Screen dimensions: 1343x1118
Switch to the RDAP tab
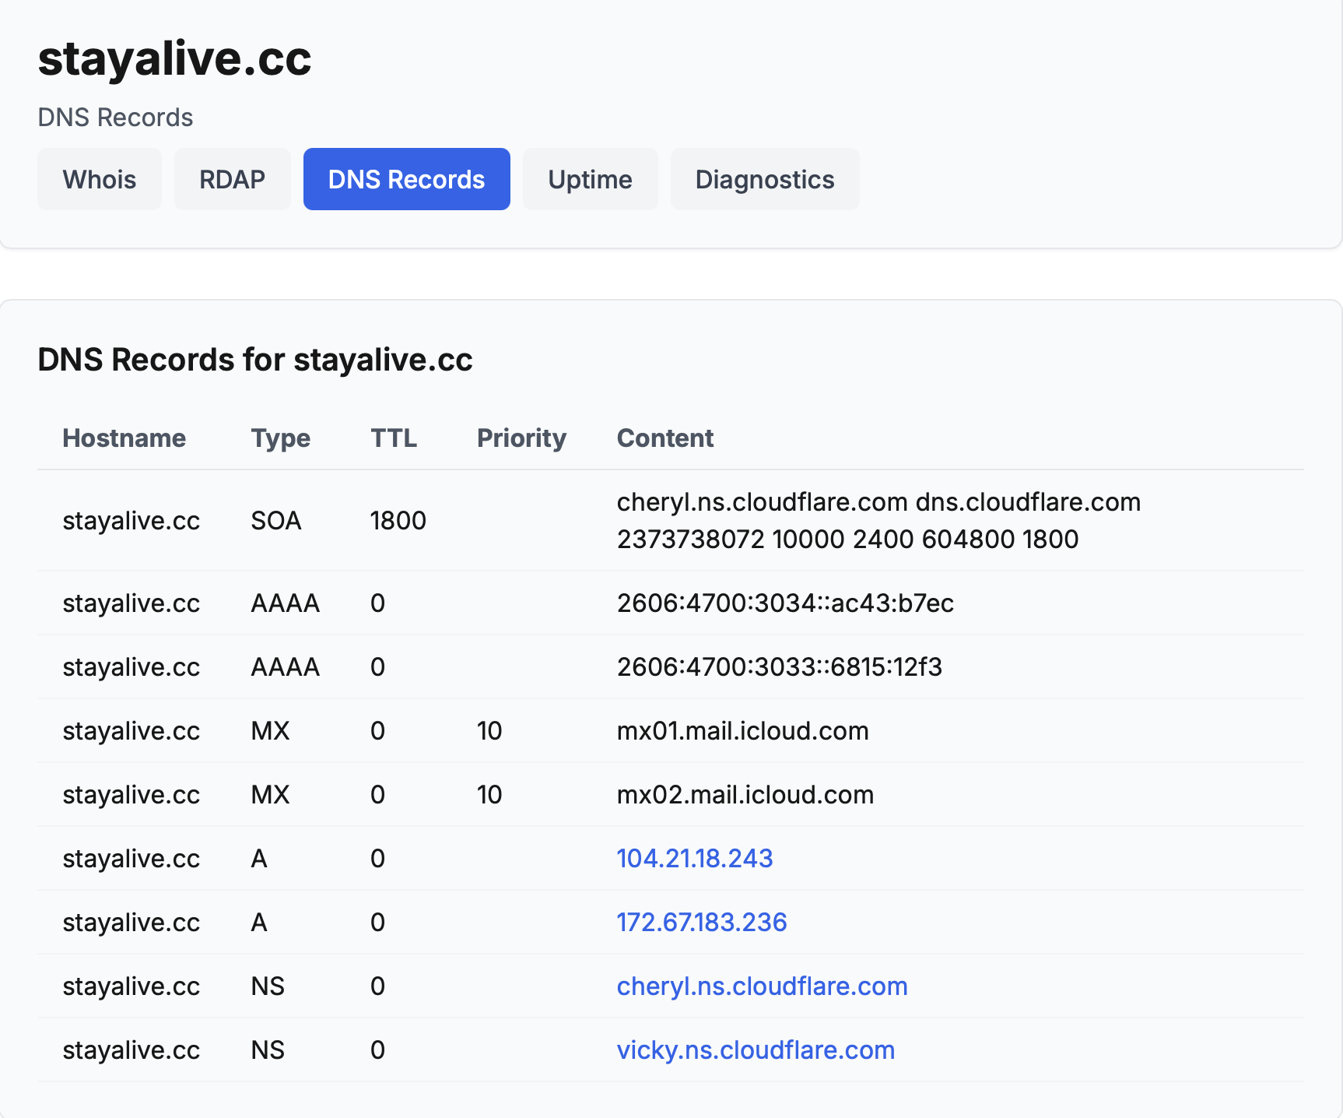tap(232, 179)
